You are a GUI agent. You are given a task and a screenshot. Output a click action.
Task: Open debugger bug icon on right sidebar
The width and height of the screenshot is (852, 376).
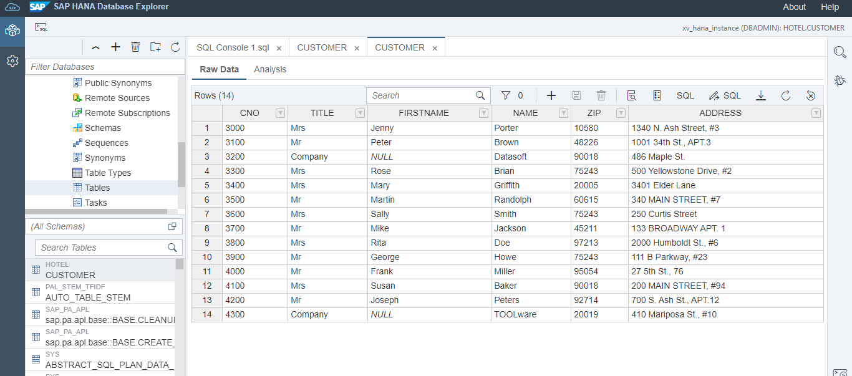(x=840, y=80)
